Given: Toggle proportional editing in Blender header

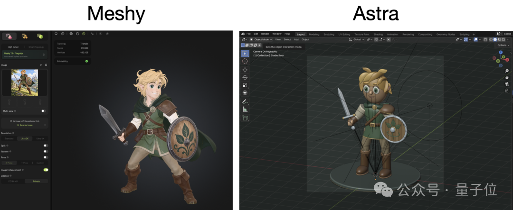Looking at the screenshot, I should click(389, 39).
